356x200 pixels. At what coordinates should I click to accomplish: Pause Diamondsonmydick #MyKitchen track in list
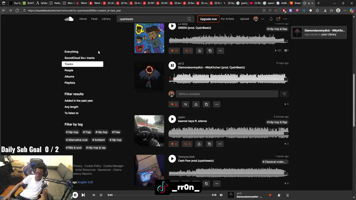tap(172, 66)
